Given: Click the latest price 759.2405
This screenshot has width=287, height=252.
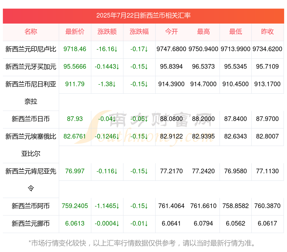Looking at the screenshot, I should [x=75, y=206].
